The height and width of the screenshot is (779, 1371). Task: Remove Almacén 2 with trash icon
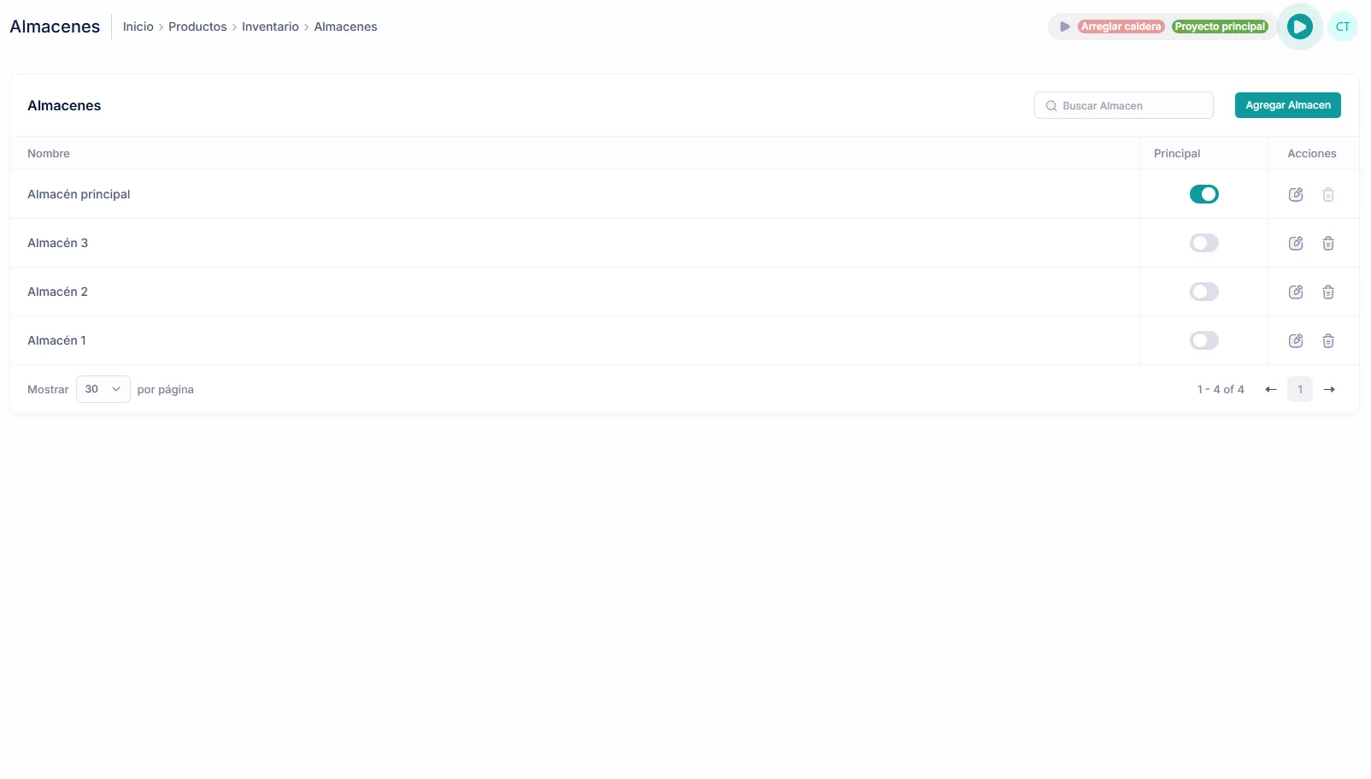click(1328, 292)
